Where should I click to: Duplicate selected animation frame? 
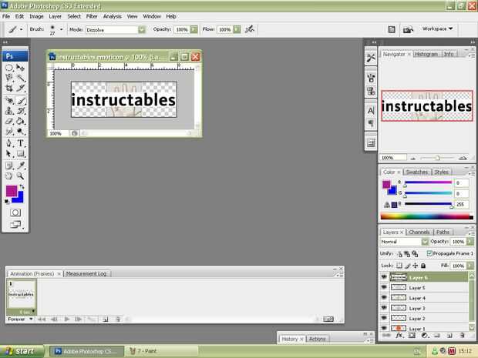click(105, 319)
